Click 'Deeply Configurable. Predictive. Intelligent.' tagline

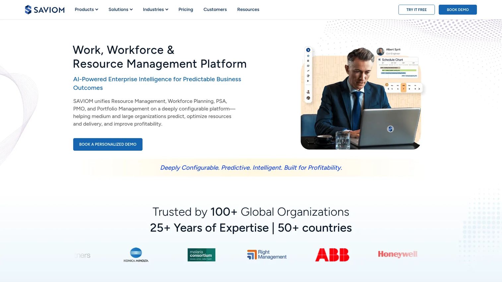point(251,168)
